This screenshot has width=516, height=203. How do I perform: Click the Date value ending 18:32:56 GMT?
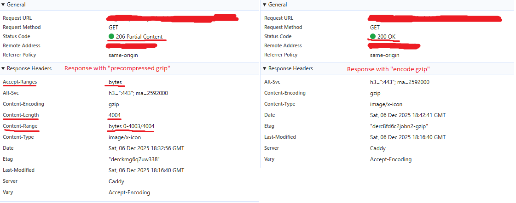(x=146, y=148)
